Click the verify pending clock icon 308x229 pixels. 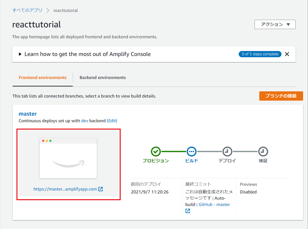coord(263,152)
